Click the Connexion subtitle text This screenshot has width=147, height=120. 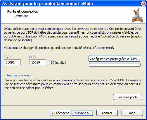pos(21,16)
